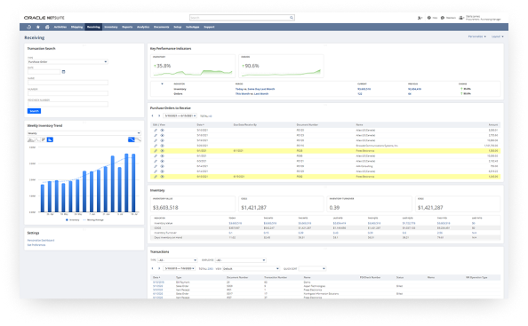Open the Support menu
This screenshot has height=326, width=528.
209,27
